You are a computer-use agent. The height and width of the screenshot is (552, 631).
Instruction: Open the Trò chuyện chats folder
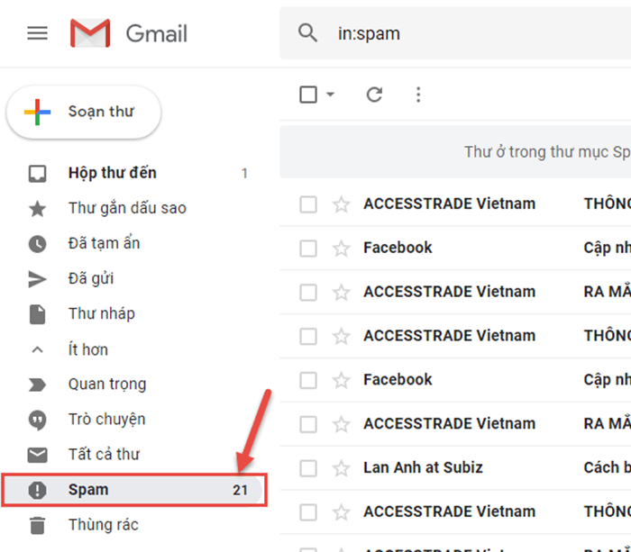131,420
